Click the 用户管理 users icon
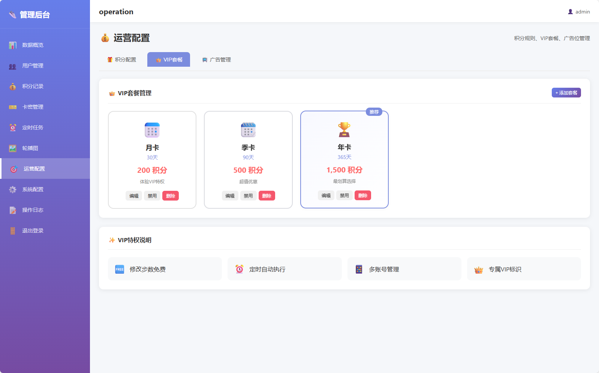The width and height of the screenshot is (599, 373). (x=13, y=66)
